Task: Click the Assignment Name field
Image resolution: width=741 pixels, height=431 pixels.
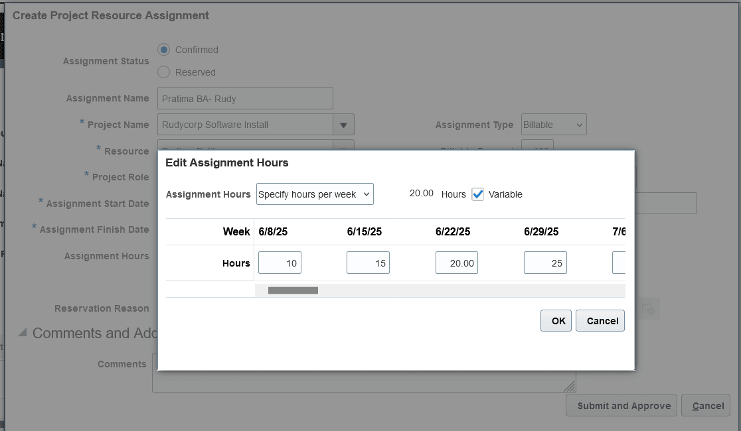Action: (245, 98)
